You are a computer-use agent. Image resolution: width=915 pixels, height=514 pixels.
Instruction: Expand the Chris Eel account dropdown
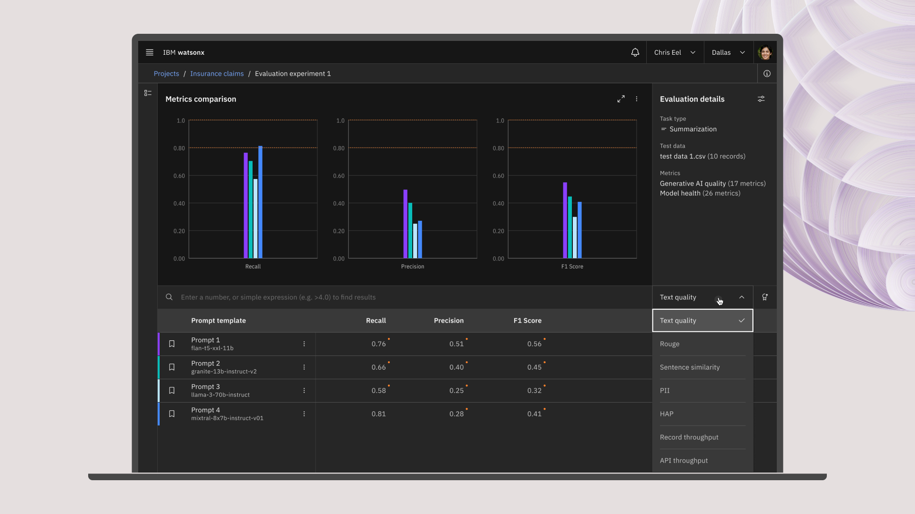675,52
